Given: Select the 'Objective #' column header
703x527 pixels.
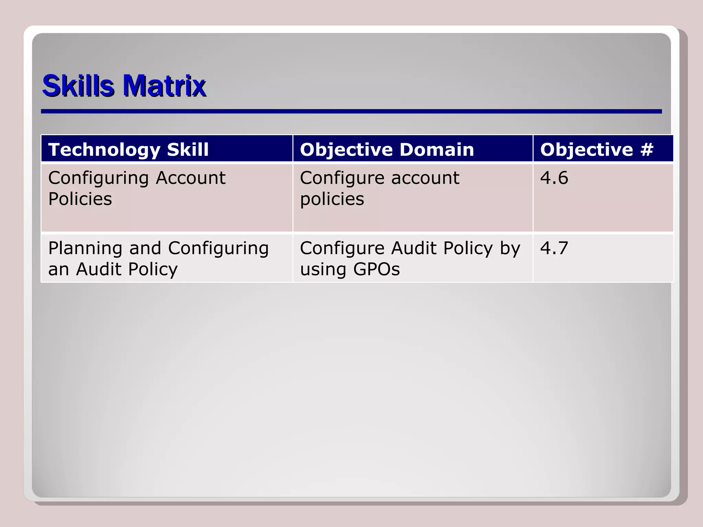Looking at the screenshot, I should (603, 149).
